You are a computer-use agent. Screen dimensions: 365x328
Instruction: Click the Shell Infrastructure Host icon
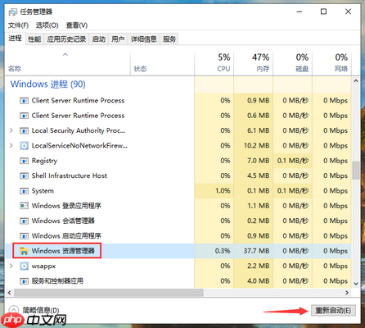[x=24, y=175]
